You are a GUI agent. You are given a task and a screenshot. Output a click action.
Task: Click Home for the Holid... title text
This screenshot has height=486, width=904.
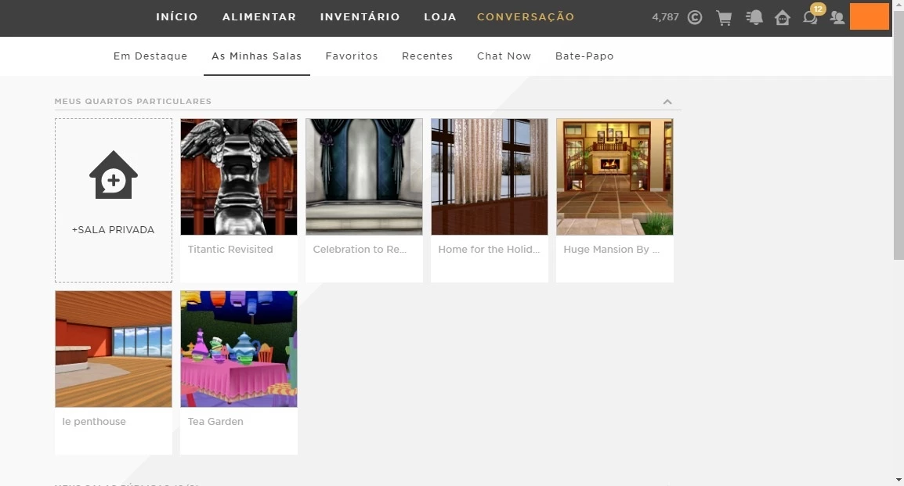pyautogui.click(x=489, y=250)
